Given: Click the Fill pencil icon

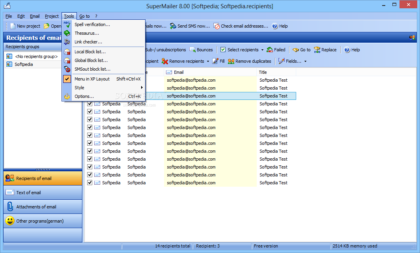Looking at the screenshot, I should pyautogui.click(x=215, y=61).
